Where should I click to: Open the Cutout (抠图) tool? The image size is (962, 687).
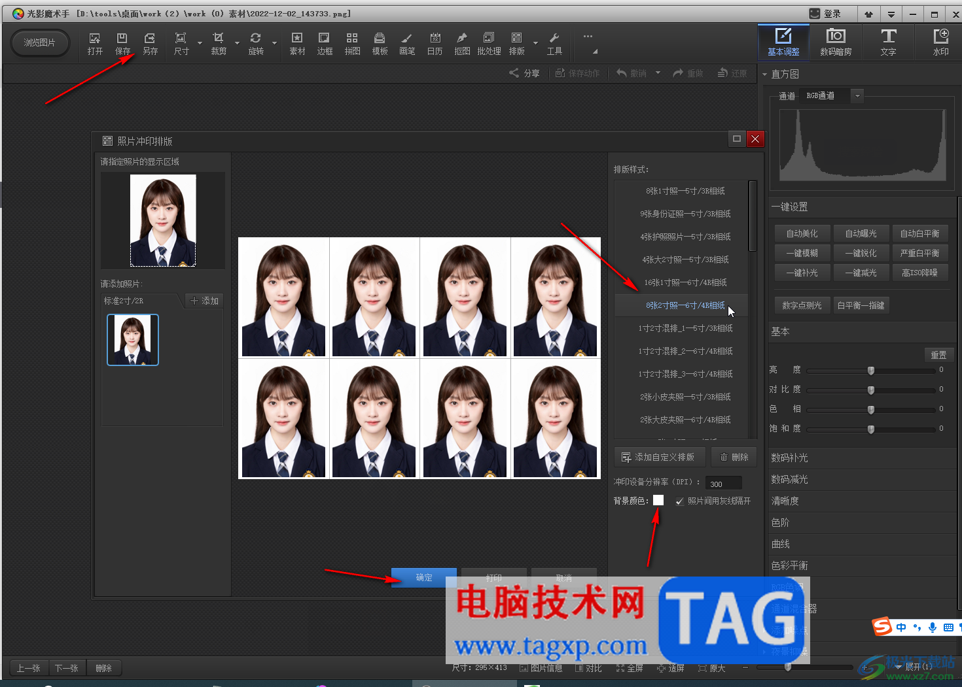[462, 43]
